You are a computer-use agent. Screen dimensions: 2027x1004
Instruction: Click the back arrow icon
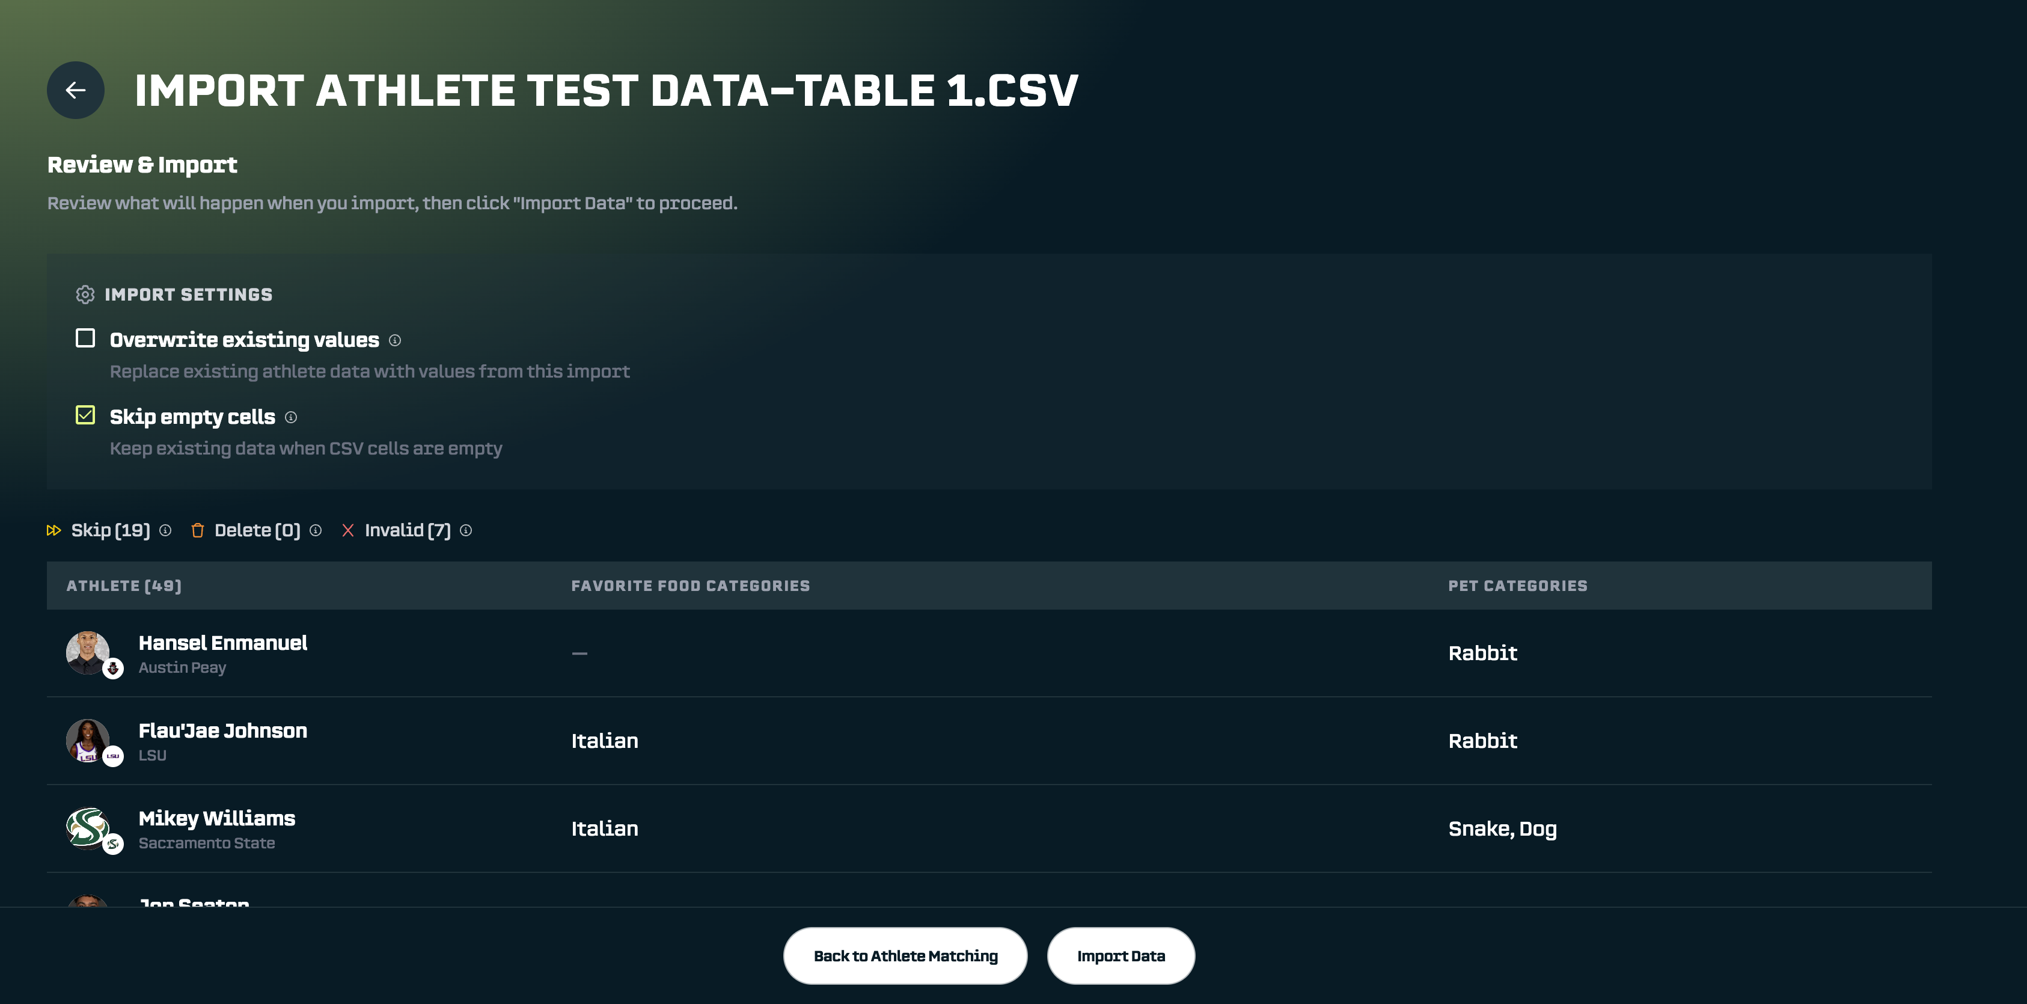pos(76,91)
